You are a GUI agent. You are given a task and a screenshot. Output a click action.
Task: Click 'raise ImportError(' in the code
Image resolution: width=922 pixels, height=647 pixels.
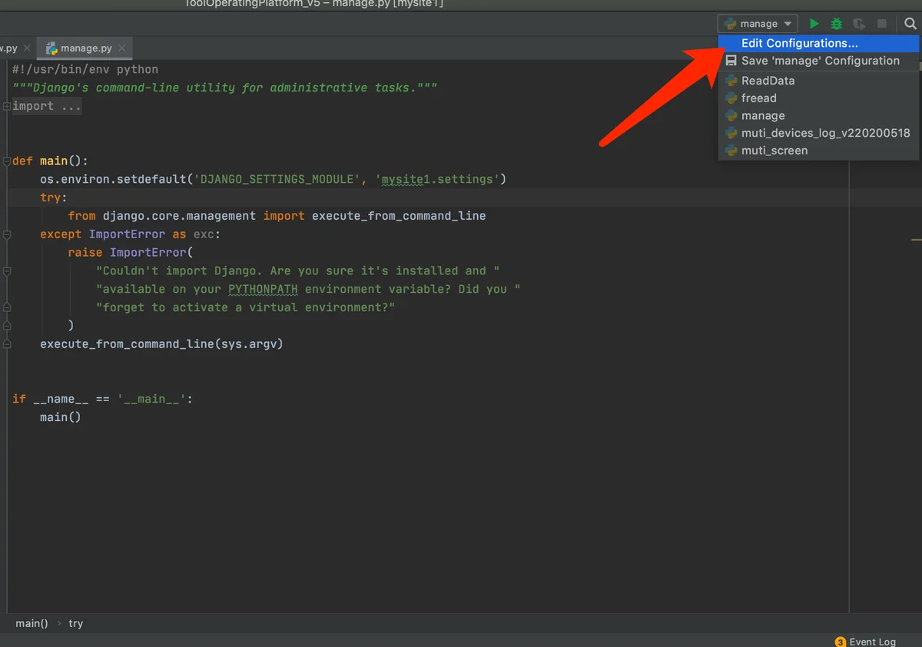pyautogui.click(x=131, y=252)
